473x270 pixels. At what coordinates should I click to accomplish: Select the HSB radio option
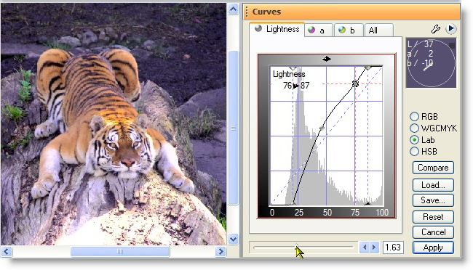(415, 152)
